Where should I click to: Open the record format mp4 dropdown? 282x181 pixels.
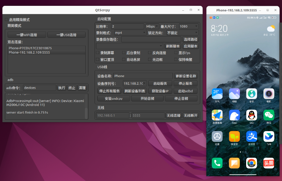pyautogui.click(x=130, y=33)
